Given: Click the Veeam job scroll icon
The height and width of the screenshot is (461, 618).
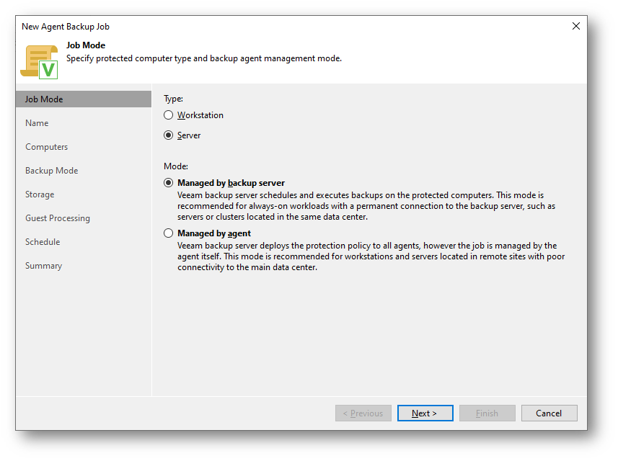Looking at the screenshot, I should click(39, 61).
